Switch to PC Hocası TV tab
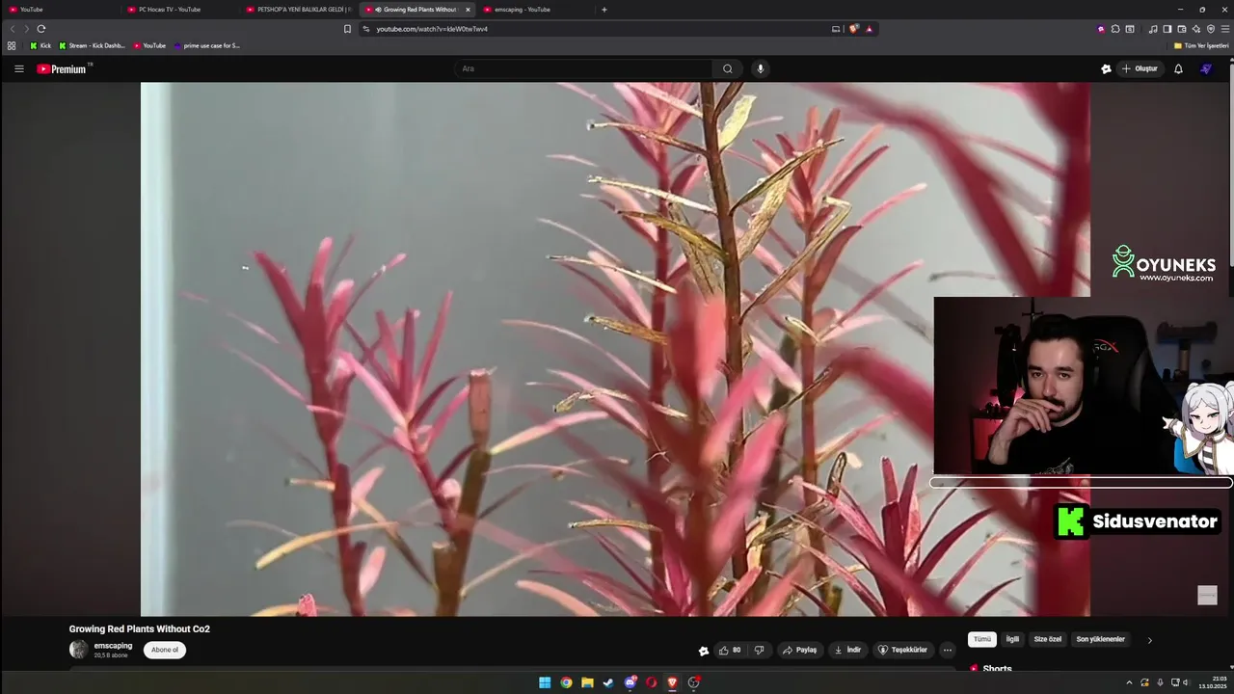 (x=178, y=10)
